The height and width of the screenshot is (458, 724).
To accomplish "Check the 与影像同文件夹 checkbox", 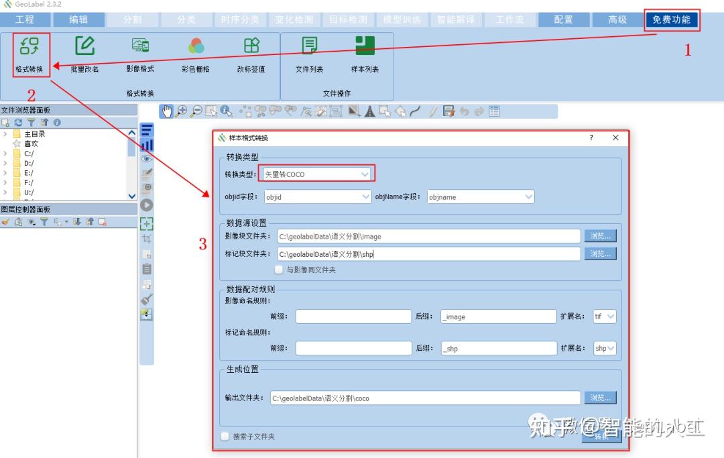I will (278, 270).
